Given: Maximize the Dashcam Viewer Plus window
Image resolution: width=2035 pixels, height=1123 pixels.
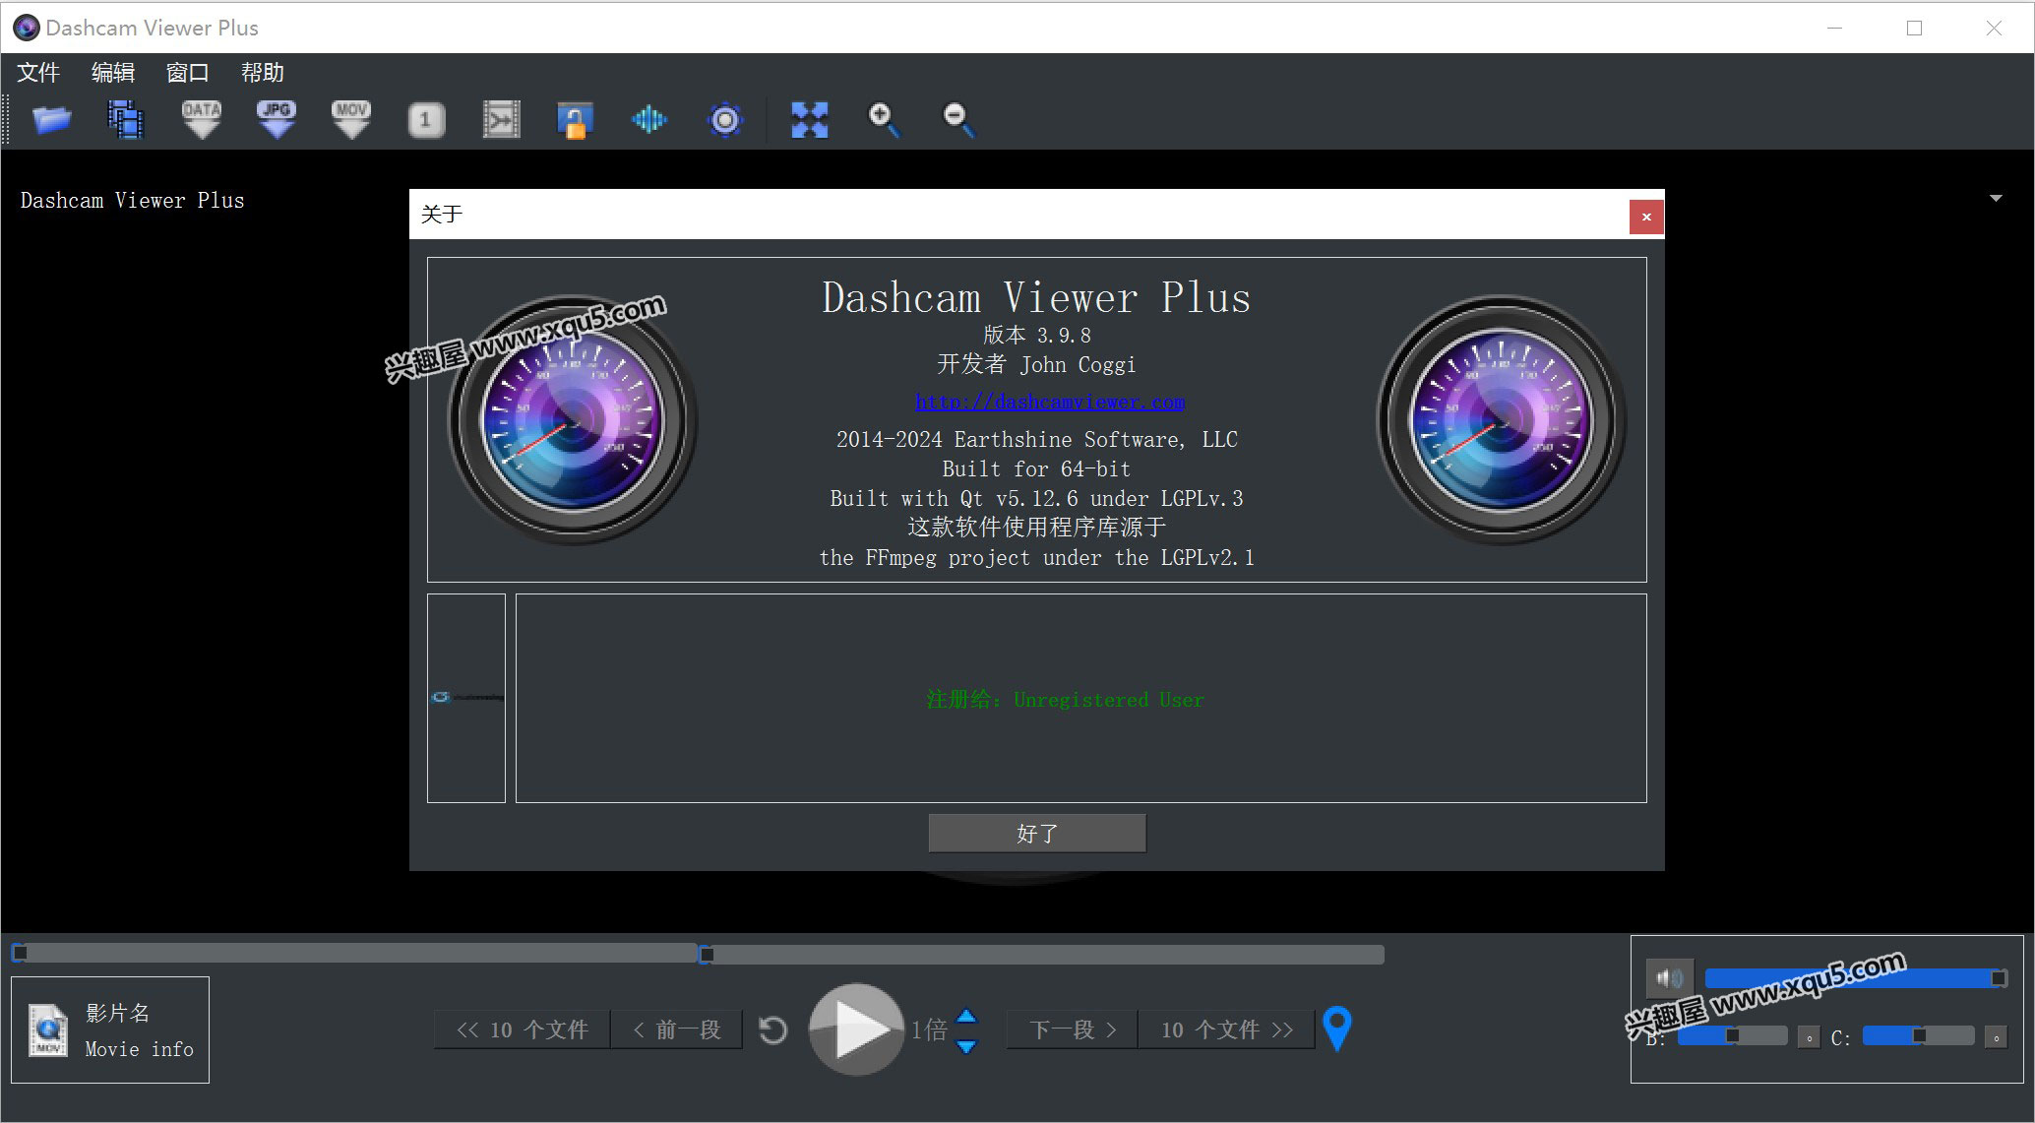Looking at the screenshot, I should coord(1914,28).
